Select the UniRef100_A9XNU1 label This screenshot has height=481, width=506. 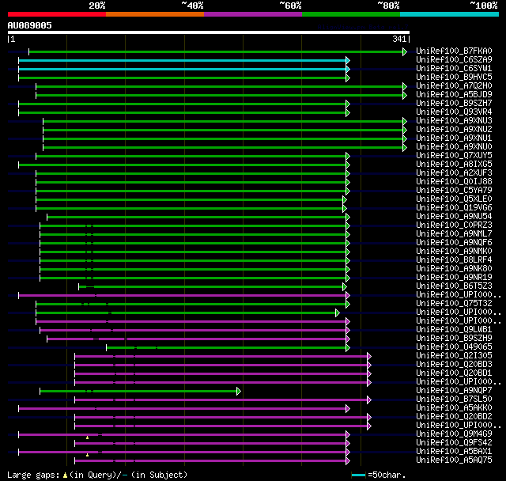[454, 138]
